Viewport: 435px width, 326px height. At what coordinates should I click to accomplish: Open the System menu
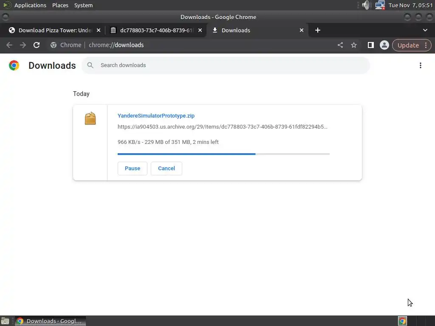tap(83, 5)
